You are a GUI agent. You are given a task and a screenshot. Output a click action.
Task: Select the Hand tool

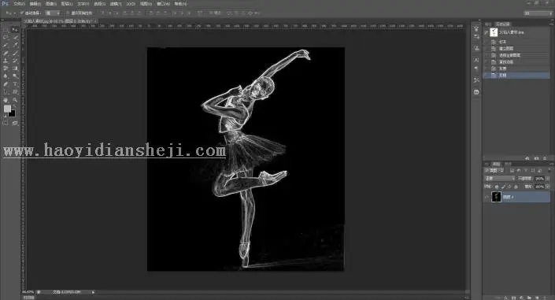pyautogui.click(x=6, y=100)
